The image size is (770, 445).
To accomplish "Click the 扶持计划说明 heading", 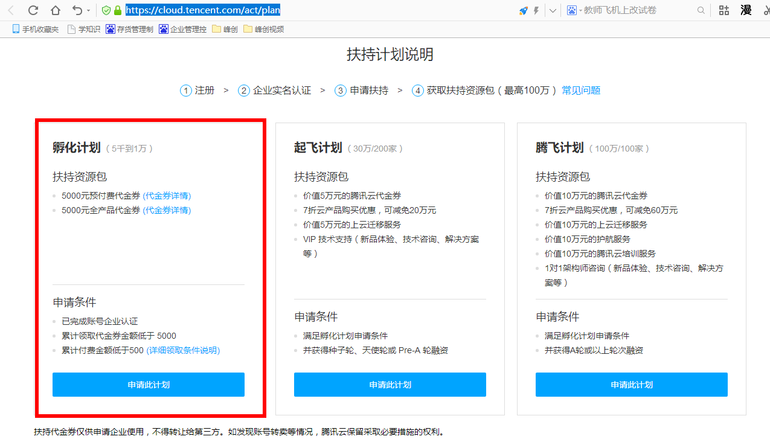I will pos(390,54).
